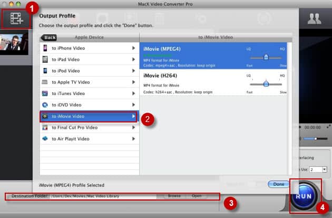
Task: Start conversion with the RUN button
Action: 304,196
